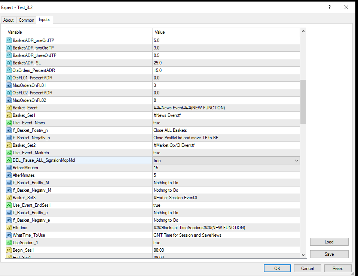Open the dropdown arrow for DEL_Pause_ALL_SignalonMopMcl value
The image size is (358, 276).
297,161
